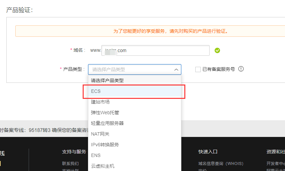Collapse the 产品类型 dropdown via its arrow

tap(176, 69)
